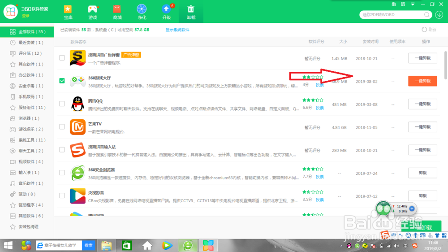The image size is (448, 252).
Task: Click 搜索 button in taskbar search
Action: 89,245
